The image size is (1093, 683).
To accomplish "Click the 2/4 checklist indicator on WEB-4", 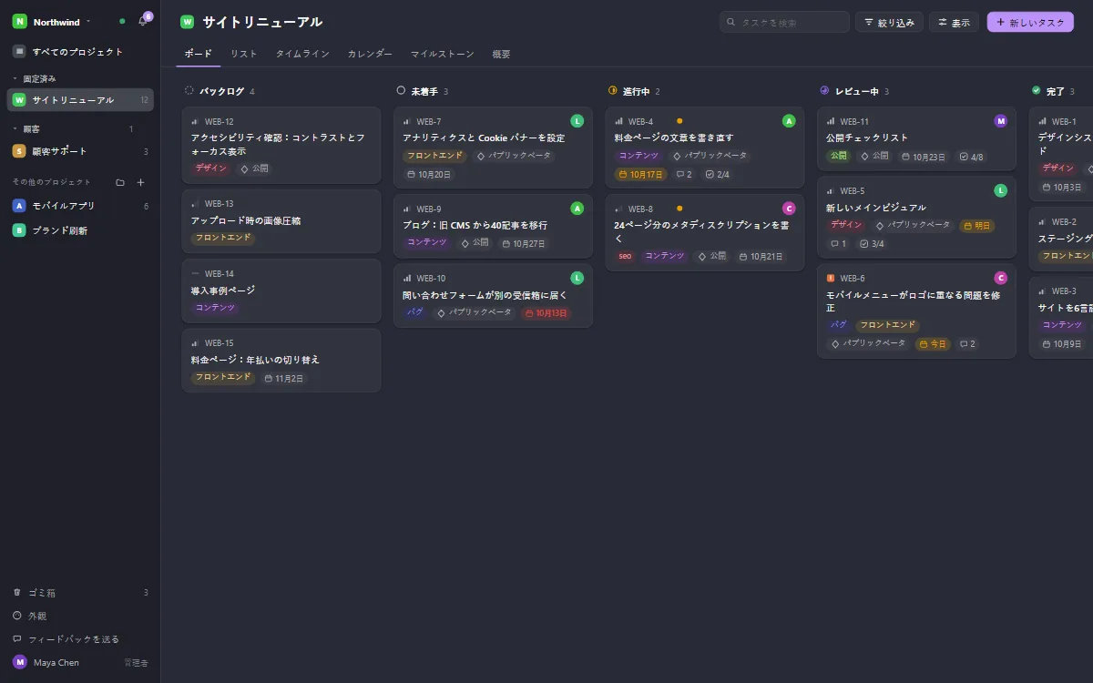I will click(718, 174).
